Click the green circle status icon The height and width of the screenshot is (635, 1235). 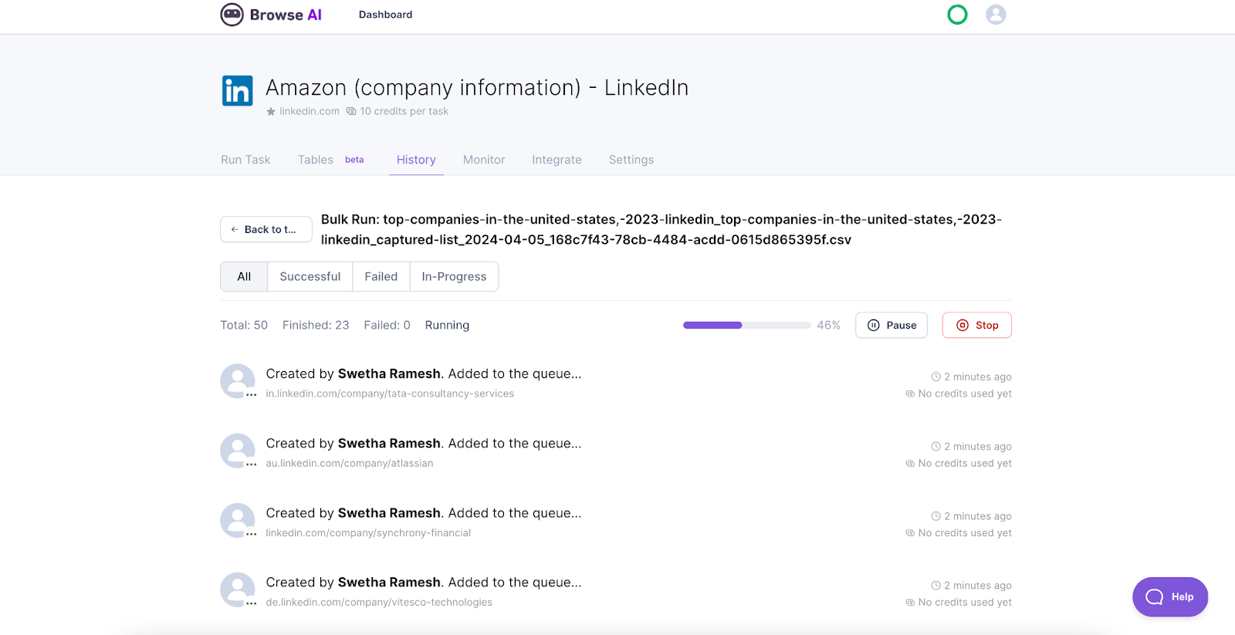point(957,15)
